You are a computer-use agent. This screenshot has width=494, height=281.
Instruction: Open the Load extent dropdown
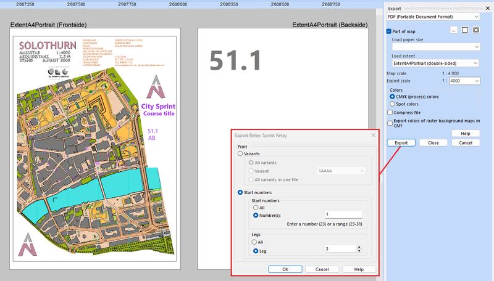(436, 63)
